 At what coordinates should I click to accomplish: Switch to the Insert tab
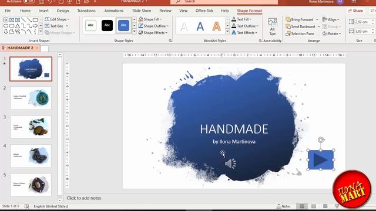click(43, 11)
